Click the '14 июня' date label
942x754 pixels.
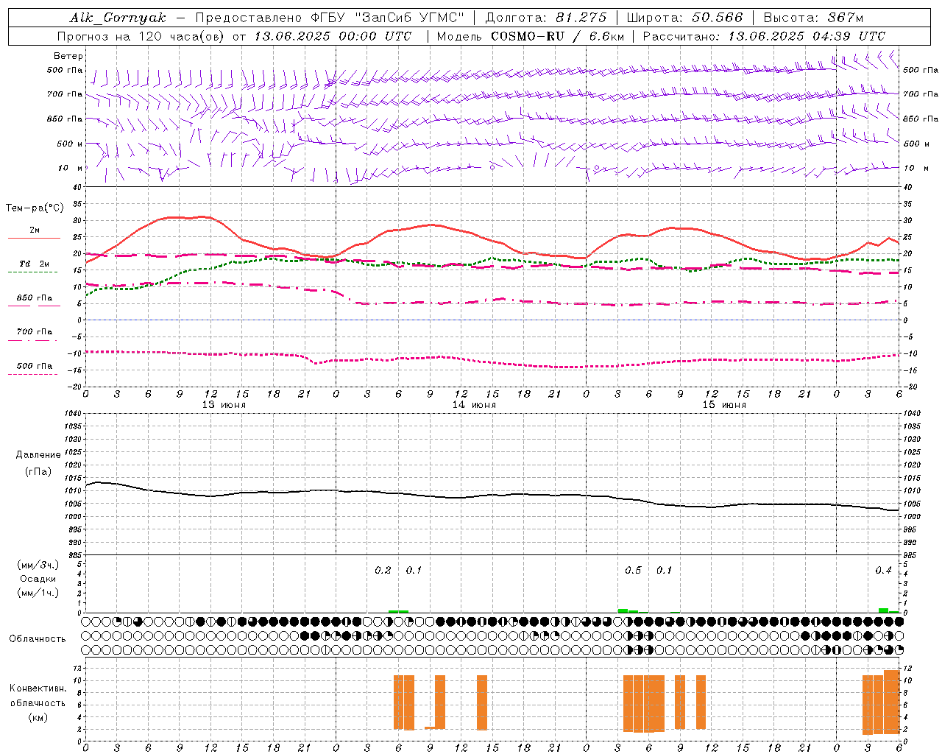pos(474,405)
